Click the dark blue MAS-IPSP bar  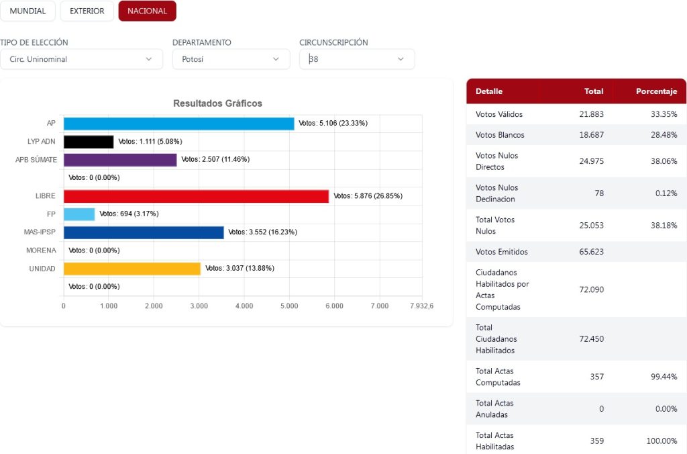pos(144,232)
